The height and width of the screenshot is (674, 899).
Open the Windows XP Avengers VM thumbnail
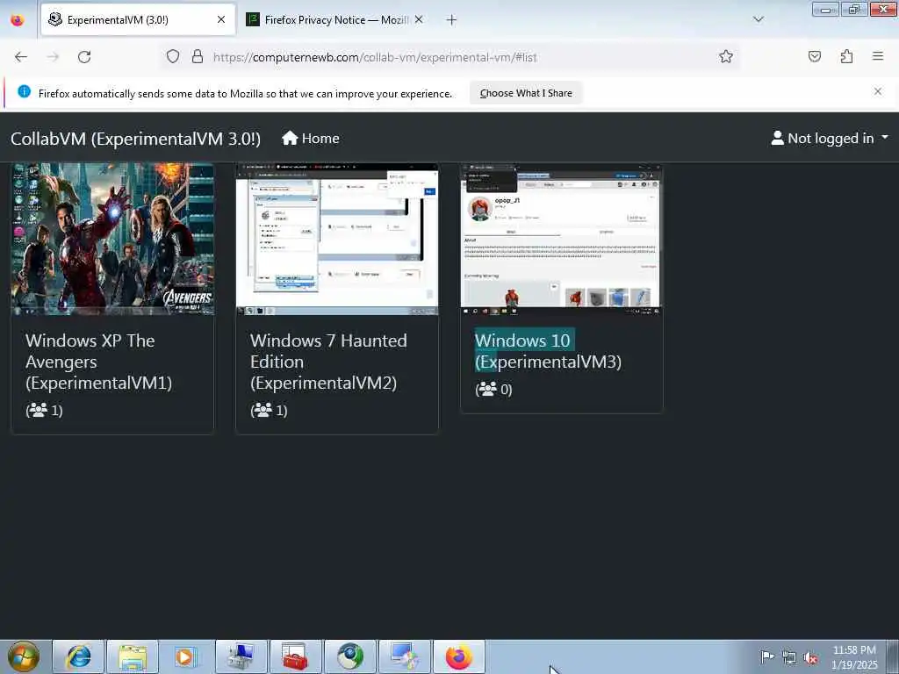[112, 239]
